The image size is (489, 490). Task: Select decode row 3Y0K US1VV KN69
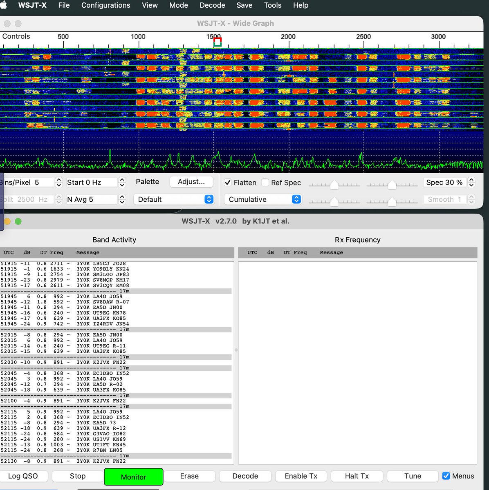click(117, 439)
